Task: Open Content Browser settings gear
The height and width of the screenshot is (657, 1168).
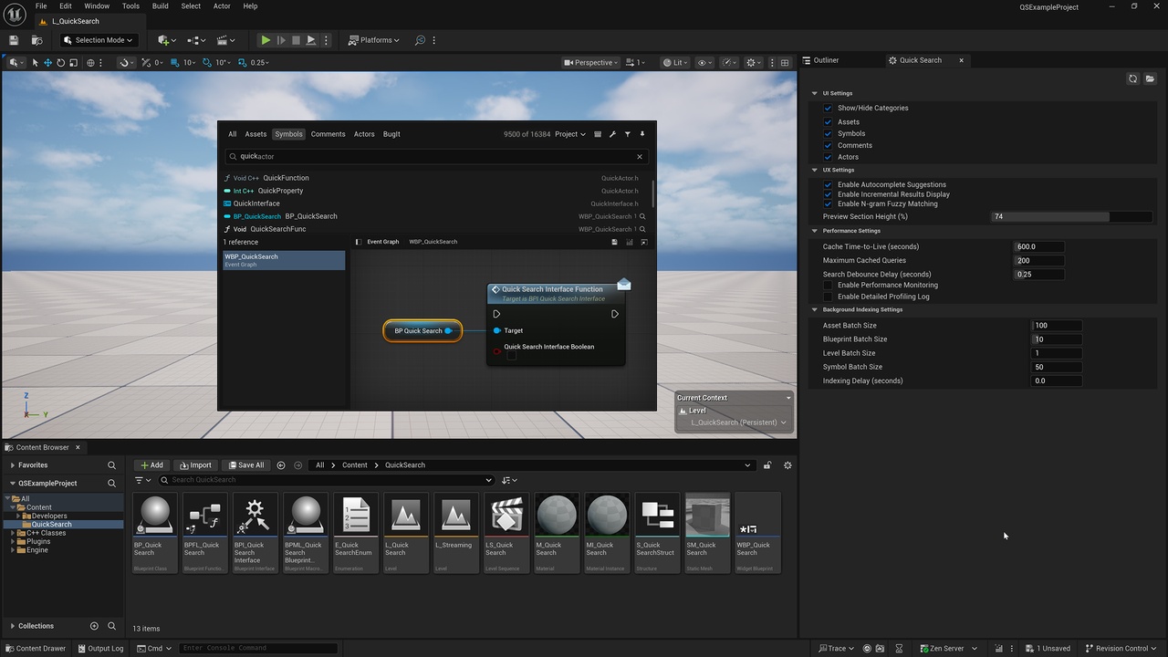Action: point(787,465)
